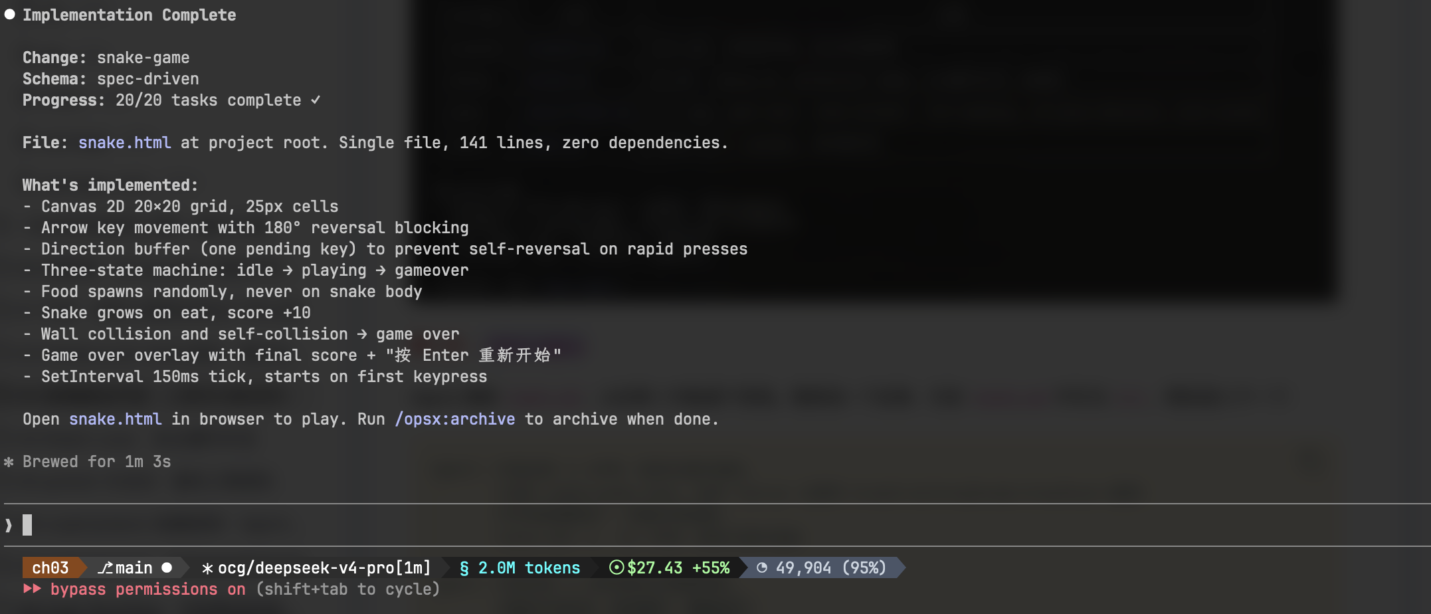Click the double-arrow bypass permissions icon
This screenshot has height=614, width=1431.
(x=32, y=589)
